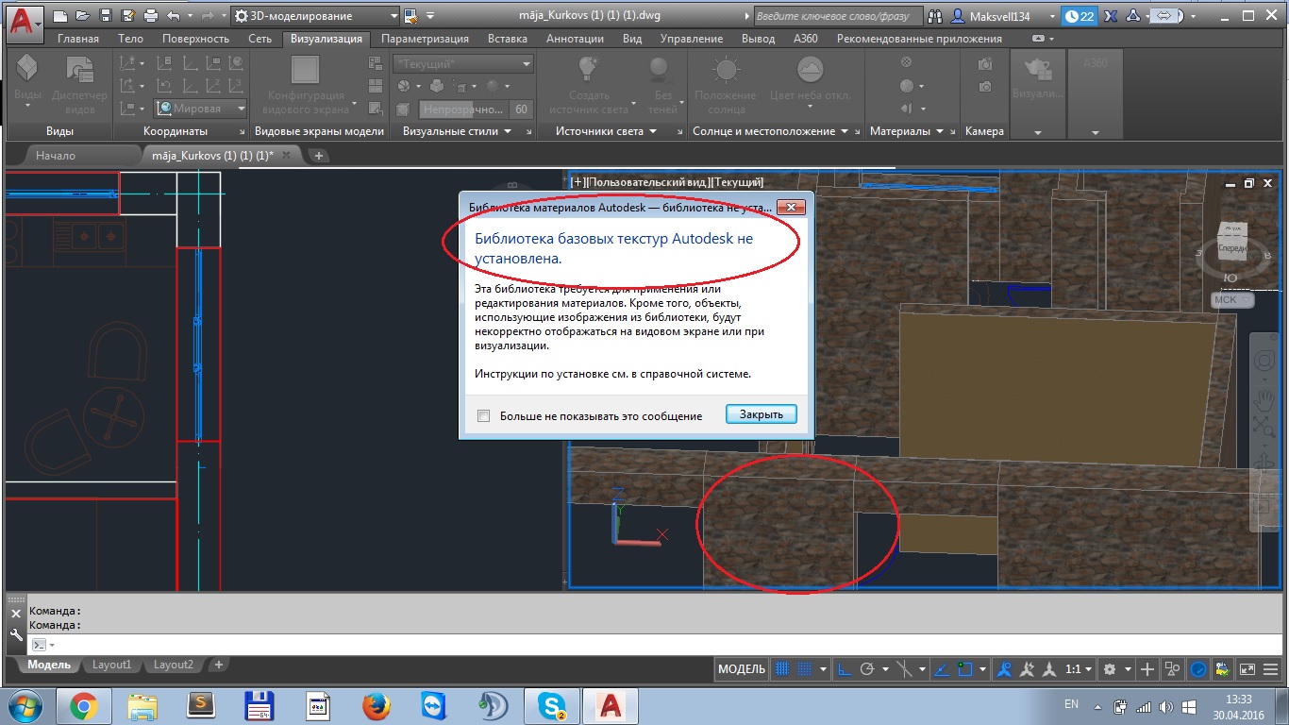
Task: Click the Undo arrow icon
Action: click(174, 16)
